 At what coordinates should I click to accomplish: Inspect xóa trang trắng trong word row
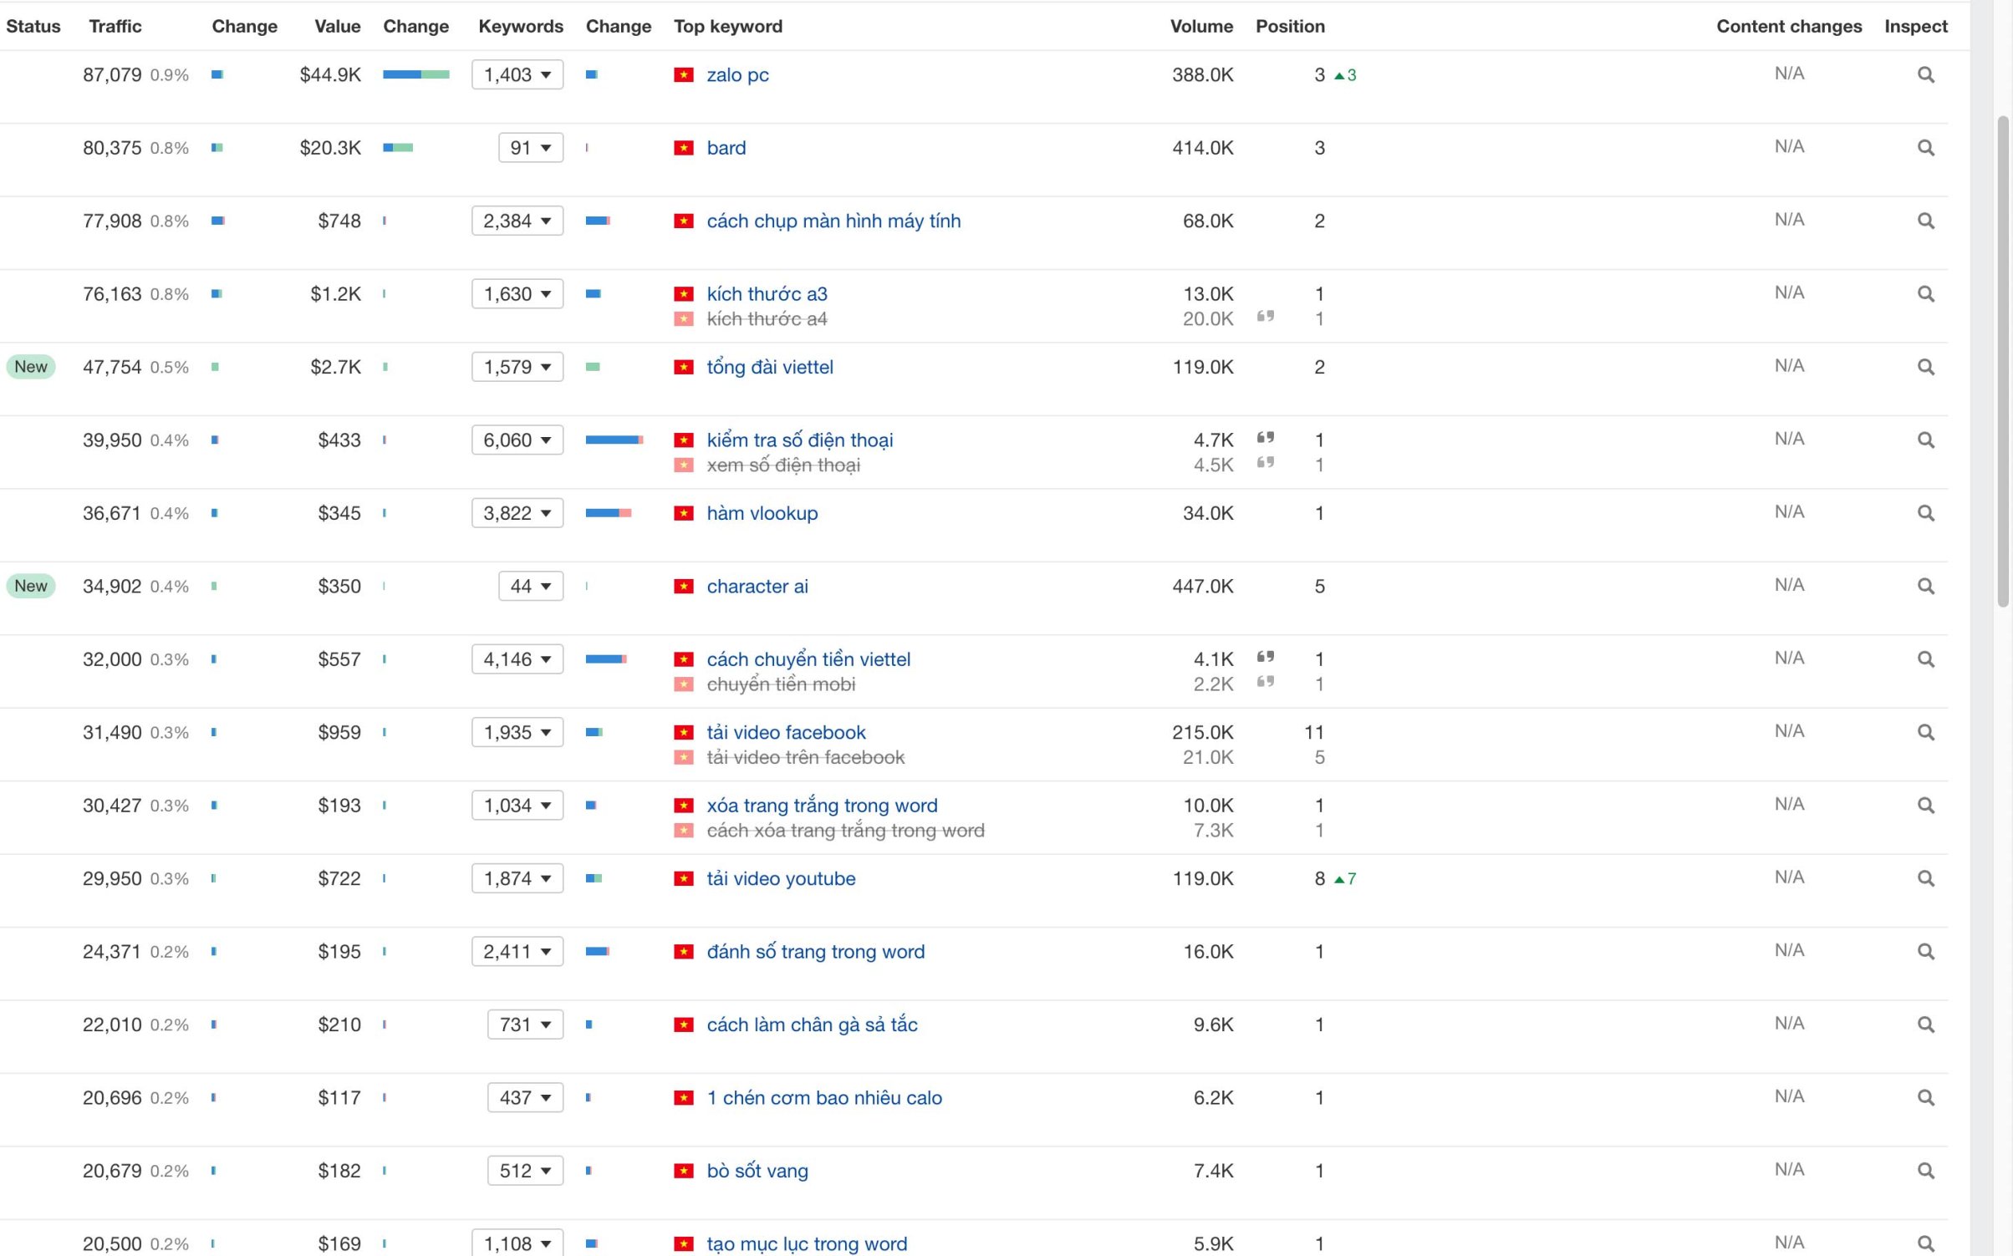click(1925, 806)
